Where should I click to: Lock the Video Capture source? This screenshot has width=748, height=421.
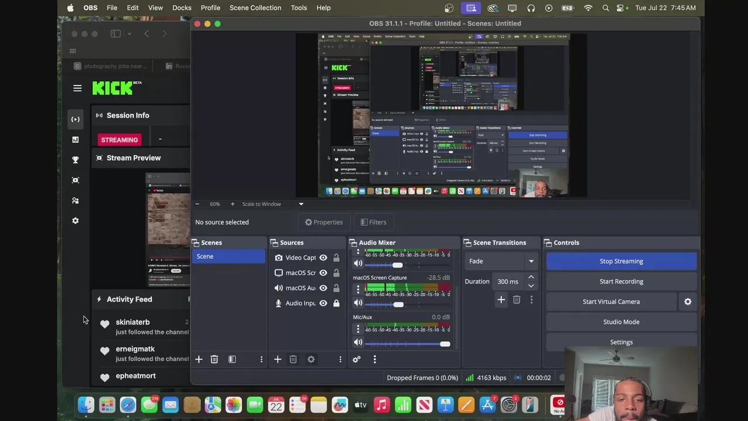coord(336,257)
